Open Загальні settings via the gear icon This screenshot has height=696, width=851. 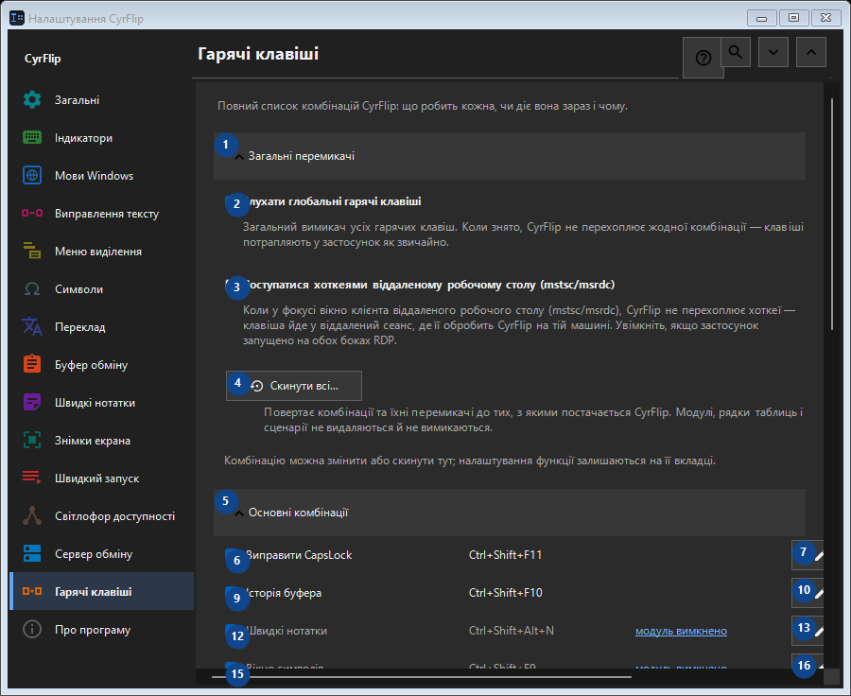(32, 100)
